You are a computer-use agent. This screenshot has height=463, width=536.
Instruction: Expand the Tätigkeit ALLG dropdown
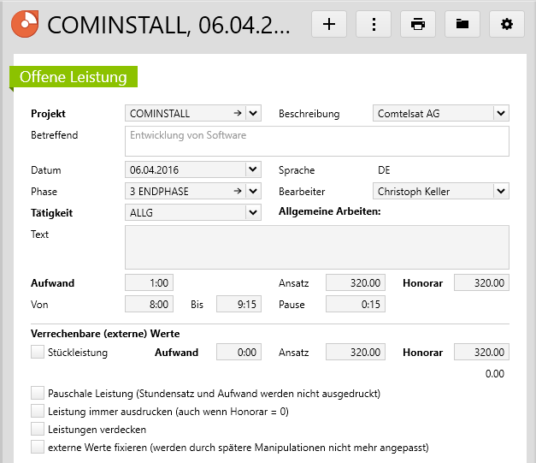252,212
